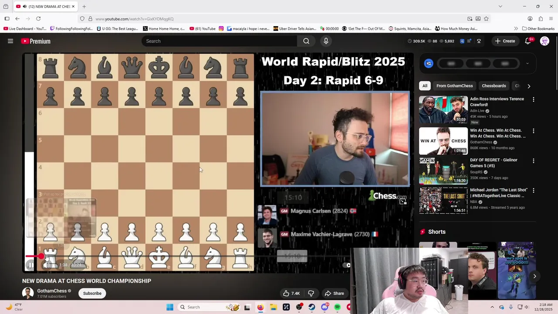Subscribe to the GothamChess channel

(92, 294)
